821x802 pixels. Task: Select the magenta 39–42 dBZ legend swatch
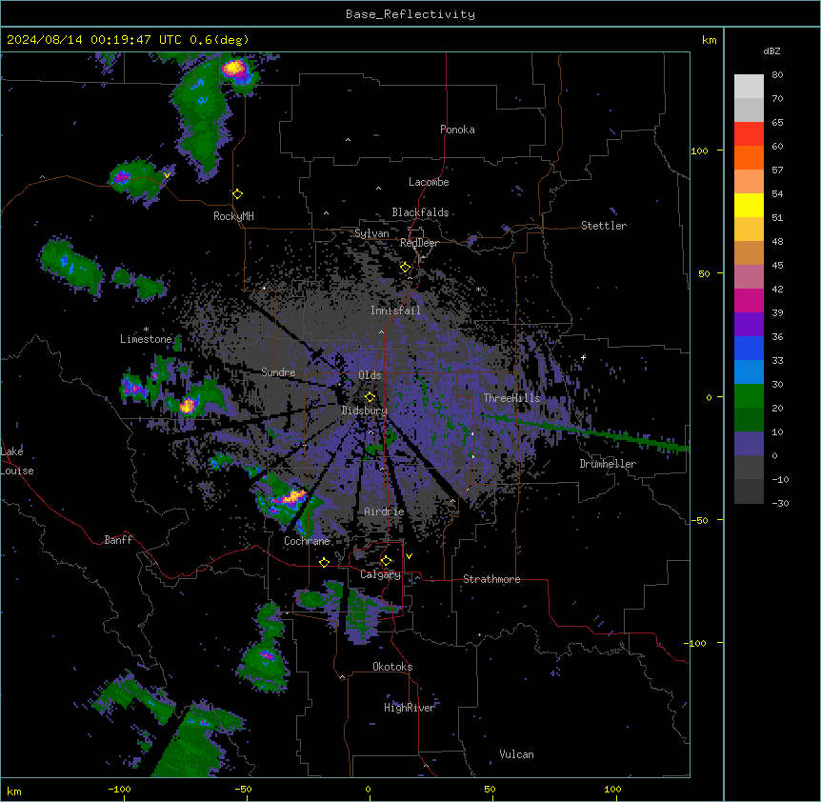tap(749, 300)
